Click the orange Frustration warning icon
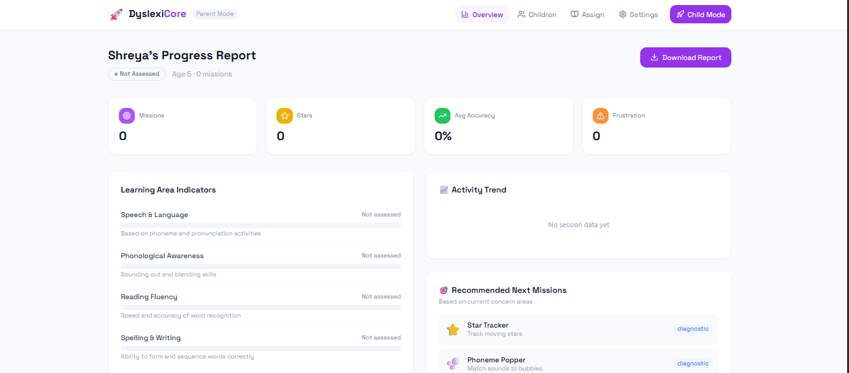Viewport: 849px width, 373px height. (x=600, y=115)
